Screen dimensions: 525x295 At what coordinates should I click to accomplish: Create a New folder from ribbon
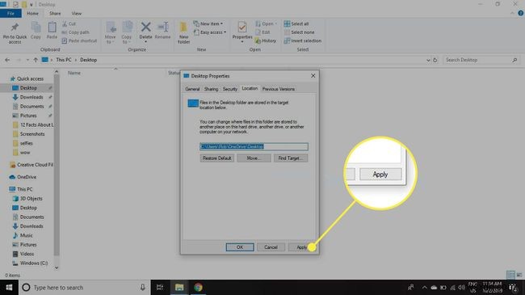pyautogui.click(x=183, y=33)
